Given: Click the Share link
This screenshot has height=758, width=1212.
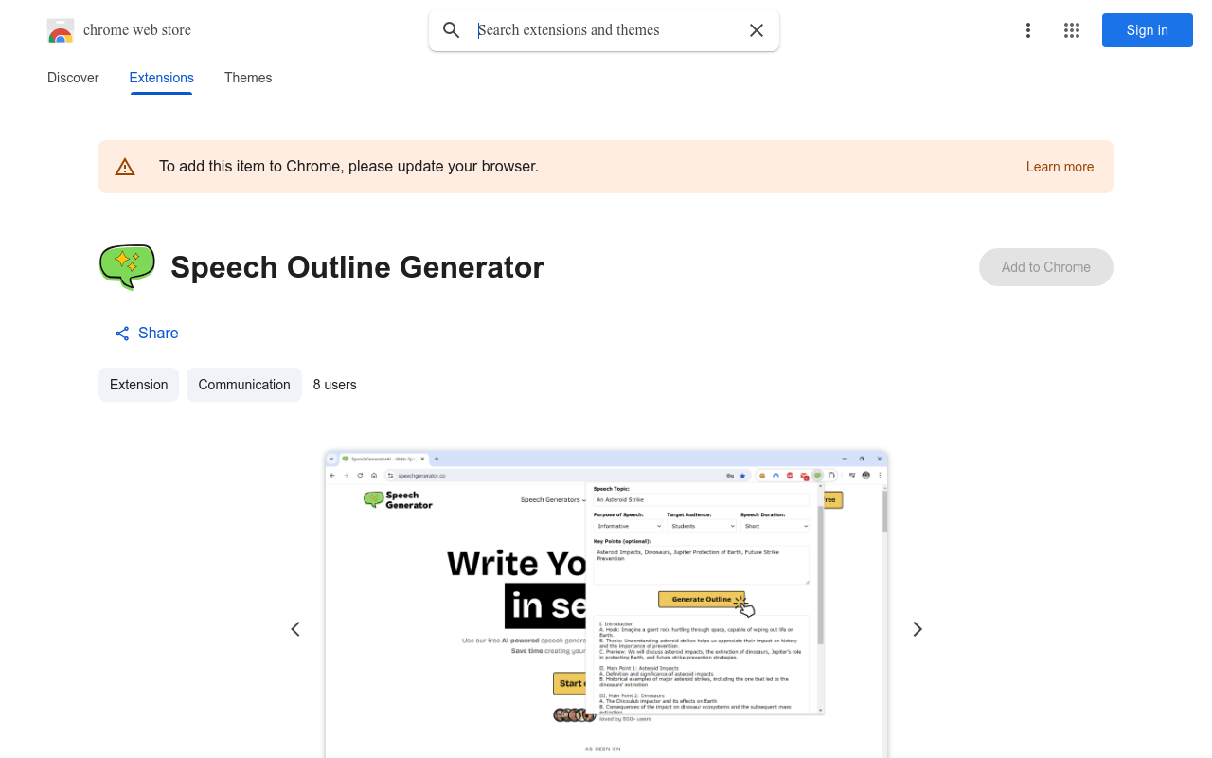Looking at the screenshot, I should [x=146, y=334].
